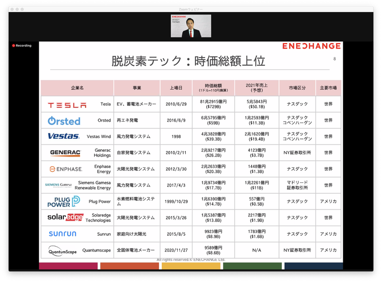382x282 pixels.
Task: Click Siemens Gamesa listing date 2017/4/3
Action: pyautogui.click(x=176, y=185)
